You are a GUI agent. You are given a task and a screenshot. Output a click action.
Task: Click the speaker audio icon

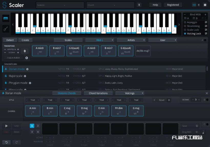pos(194,5)
